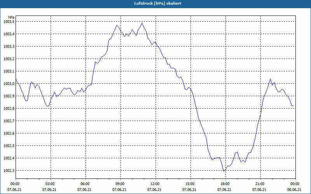Click the pressure curve peak near 11:00

142,23
